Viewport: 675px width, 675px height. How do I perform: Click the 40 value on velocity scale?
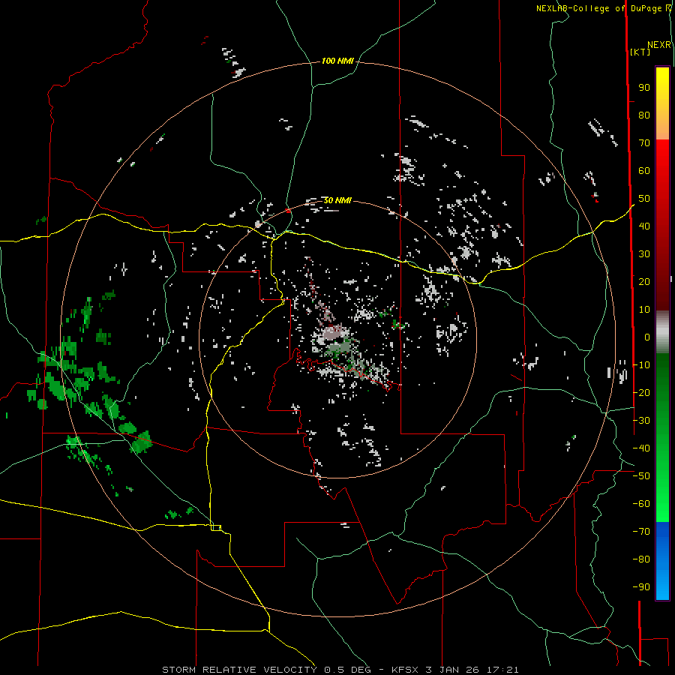click(x=644, y=226)
